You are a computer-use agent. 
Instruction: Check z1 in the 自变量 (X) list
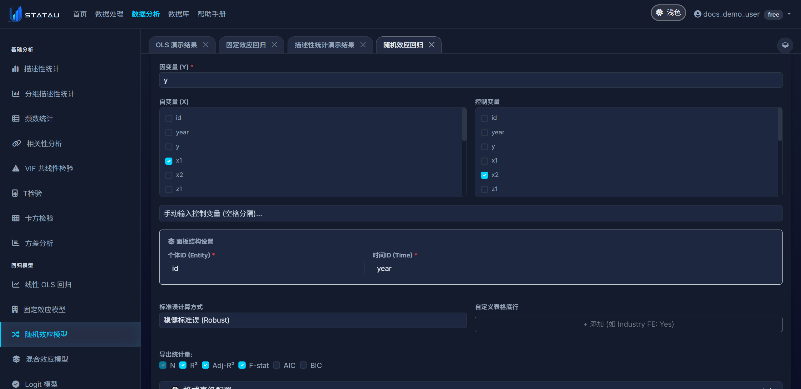[x=169, y=189]
